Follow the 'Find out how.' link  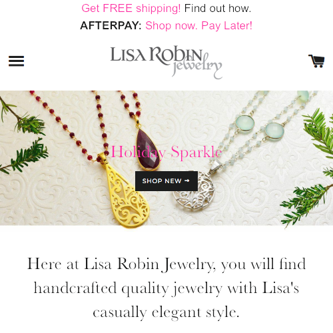(x=218, y=9)
